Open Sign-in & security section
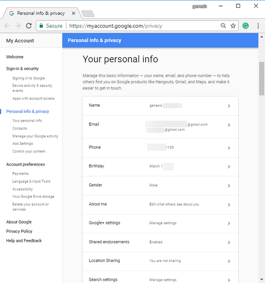Screen dimensions: 265x283 (x=22, y=69)
